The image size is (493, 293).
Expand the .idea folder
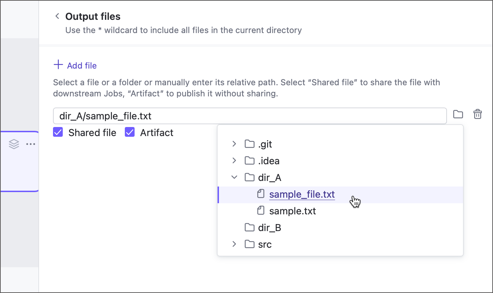tap(234, 160)
